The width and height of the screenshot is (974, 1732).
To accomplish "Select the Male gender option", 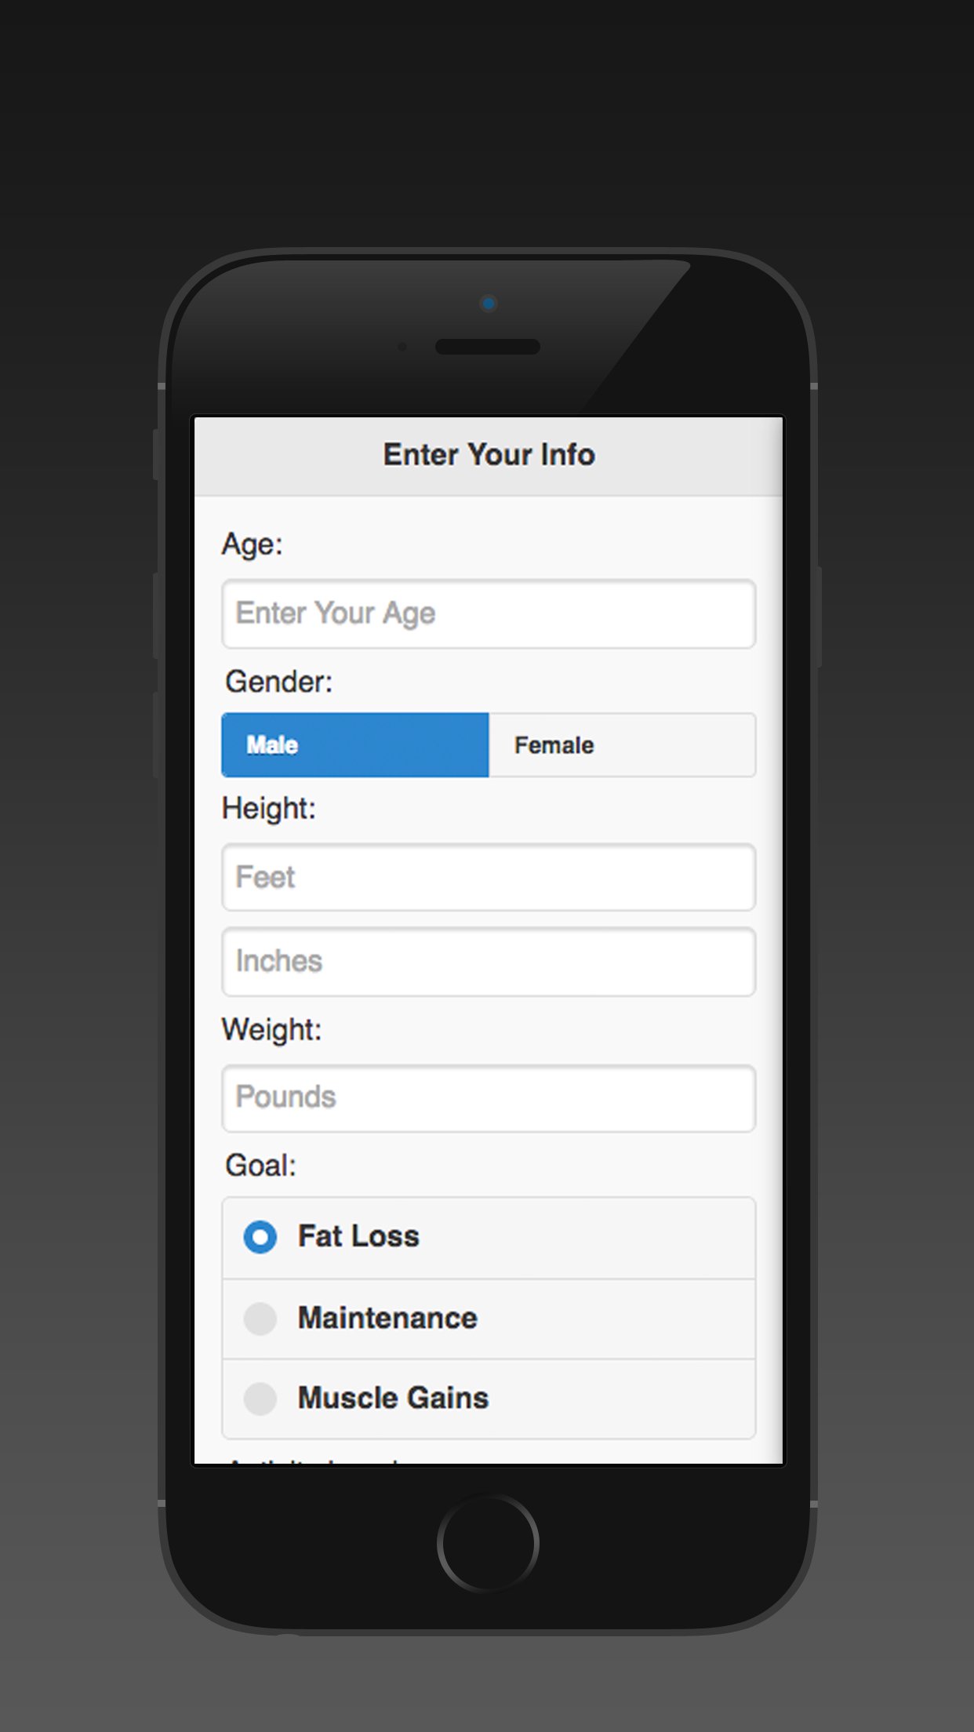I will tap(354, 745).
